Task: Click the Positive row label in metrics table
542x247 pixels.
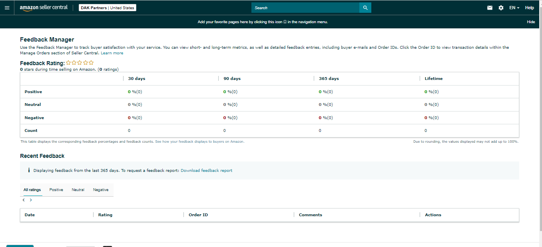Action: pyautogui.click(x=33, y=92)
